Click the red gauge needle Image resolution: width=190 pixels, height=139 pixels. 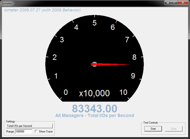pyautogui.click(x=110, y=64)
